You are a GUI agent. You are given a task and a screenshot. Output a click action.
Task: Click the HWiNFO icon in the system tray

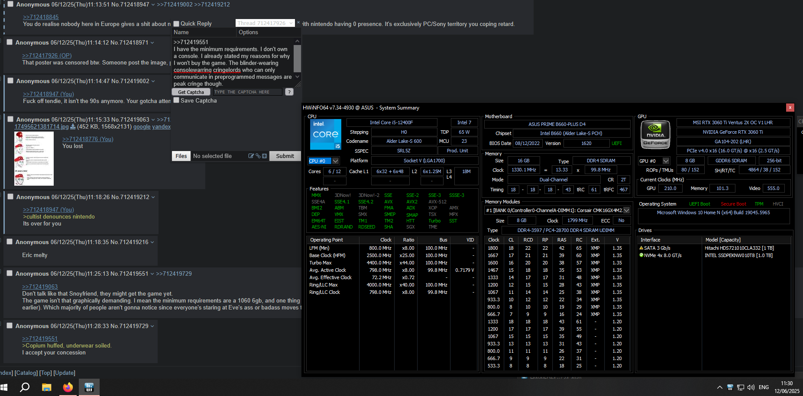pos(730,387)
